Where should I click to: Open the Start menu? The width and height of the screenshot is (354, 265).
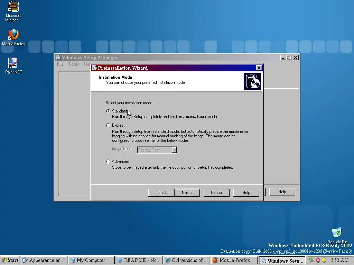coord(10,260)
